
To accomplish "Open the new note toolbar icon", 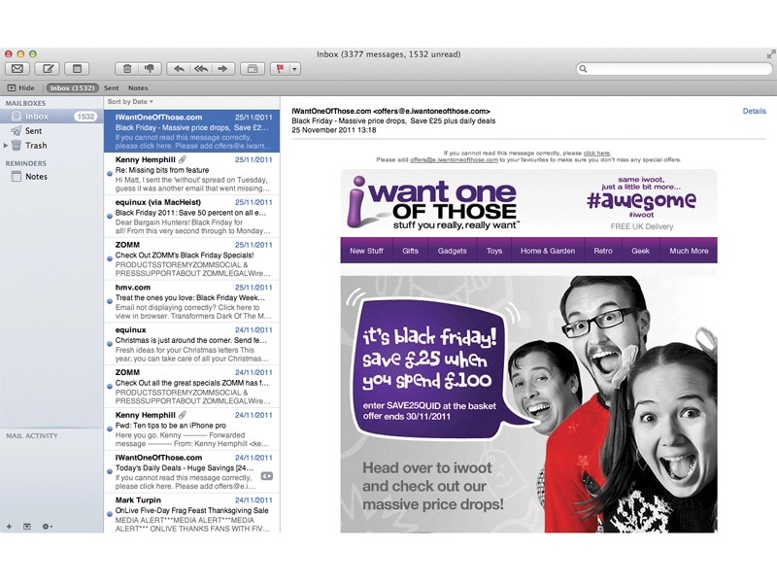I will [x=78, y=69].
